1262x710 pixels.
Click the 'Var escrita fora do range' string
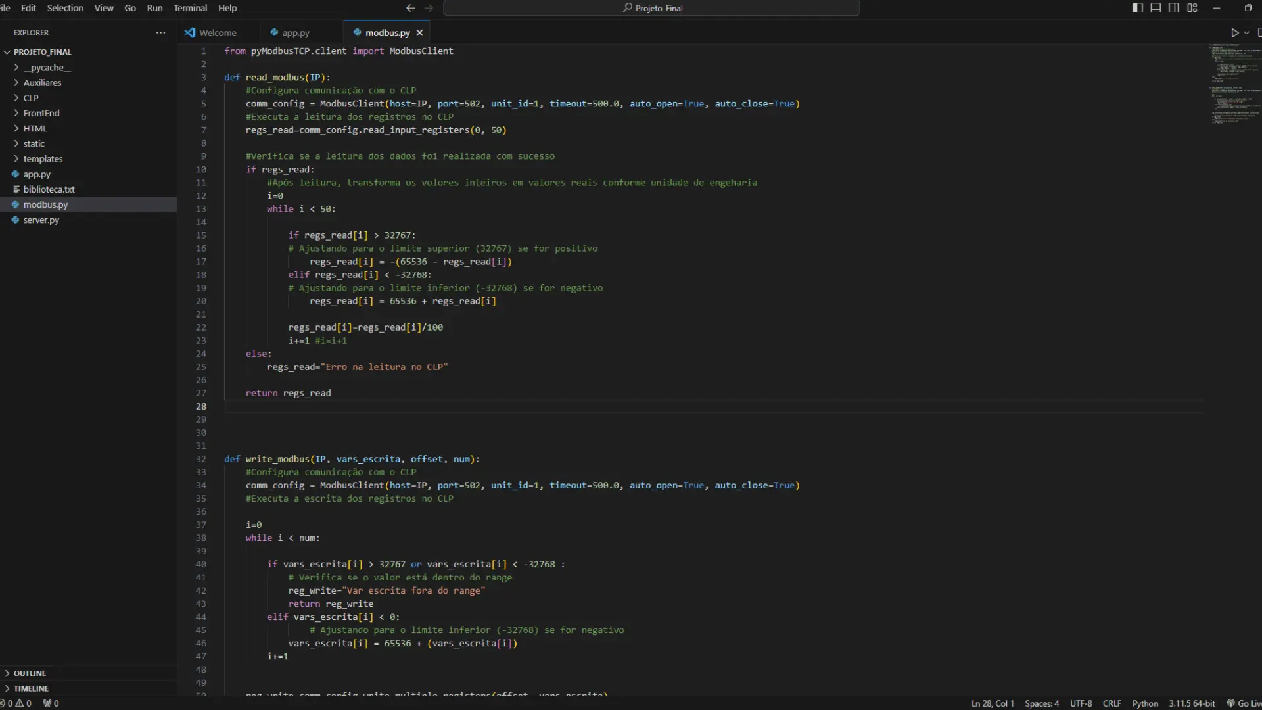pyautogui.click(x=413, y=590)
